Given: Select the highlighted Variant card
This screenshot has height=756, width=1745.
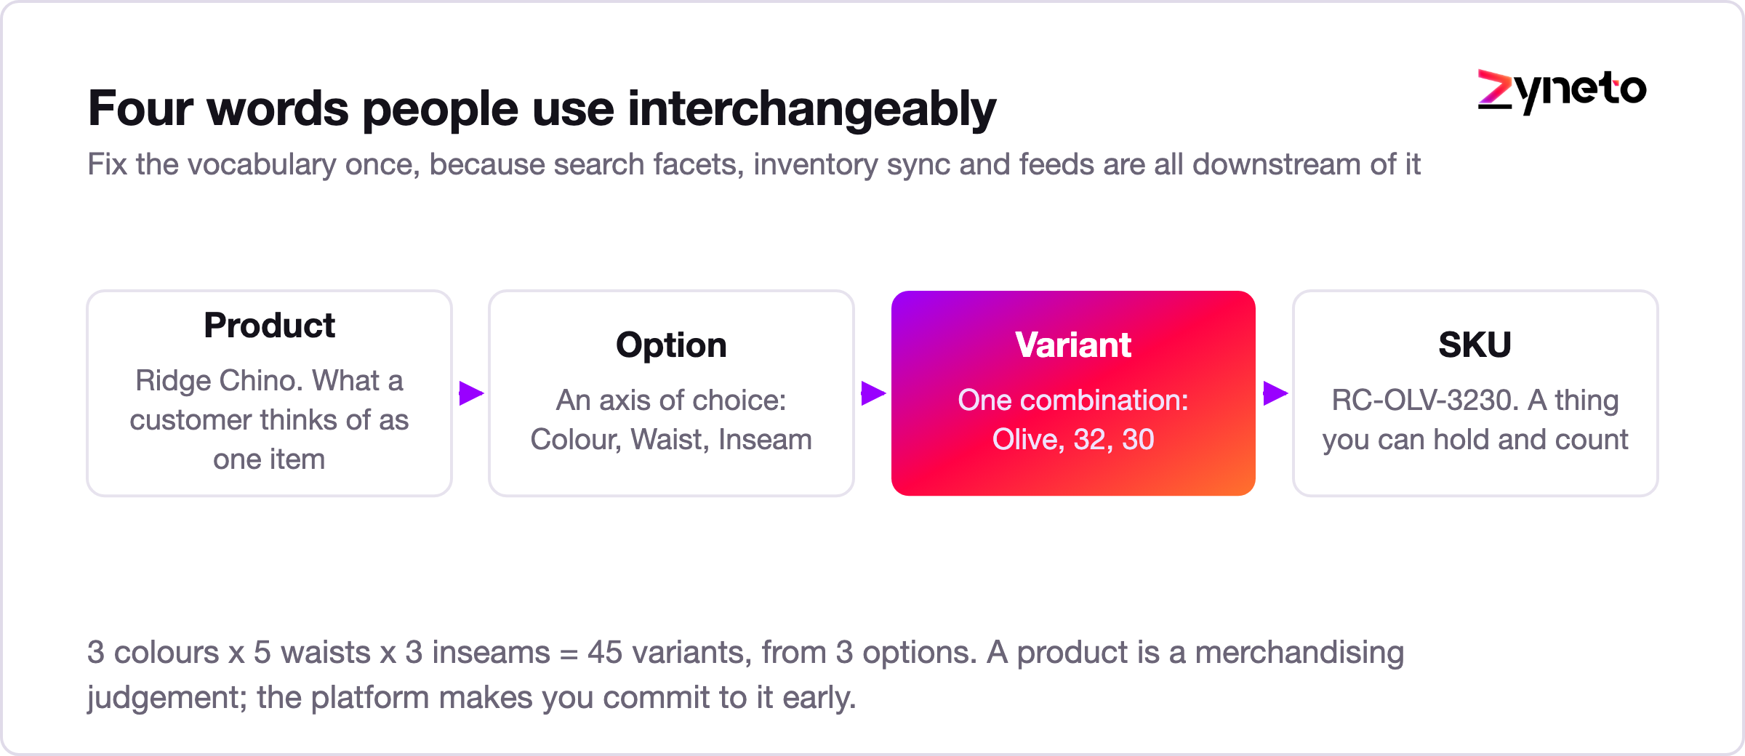Looking at the screenshot, I should [x=1073, y=393].
